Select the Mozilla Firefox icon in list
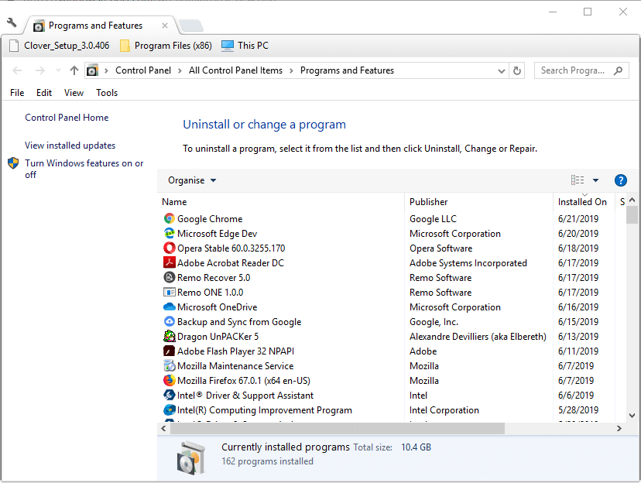The image size is (641, 483). (170, 381)
